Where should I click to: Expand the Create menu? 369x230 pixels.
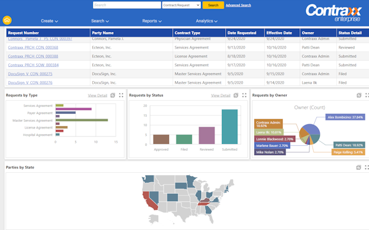tap(49, 21)
